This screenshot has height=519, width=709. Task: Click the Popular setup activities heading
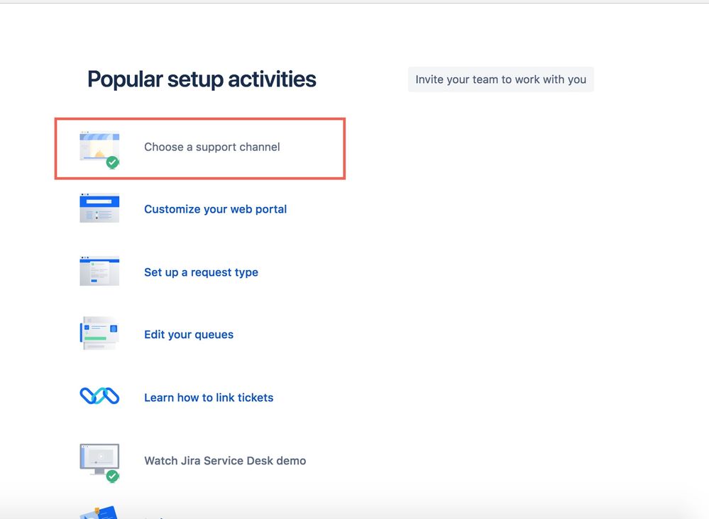pos(202,79)
